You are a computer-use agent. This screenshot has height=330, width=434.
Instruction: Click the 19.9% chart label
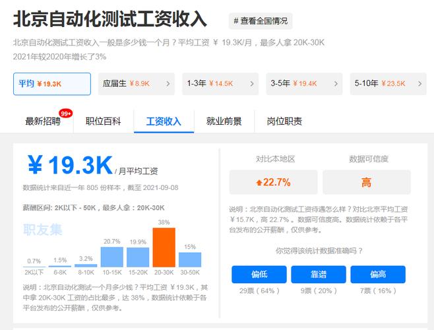(x=138, y=242)
